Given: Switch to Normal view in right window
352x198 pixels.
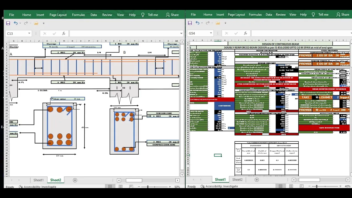Looking at the screenshot, I should click(280, 186).
